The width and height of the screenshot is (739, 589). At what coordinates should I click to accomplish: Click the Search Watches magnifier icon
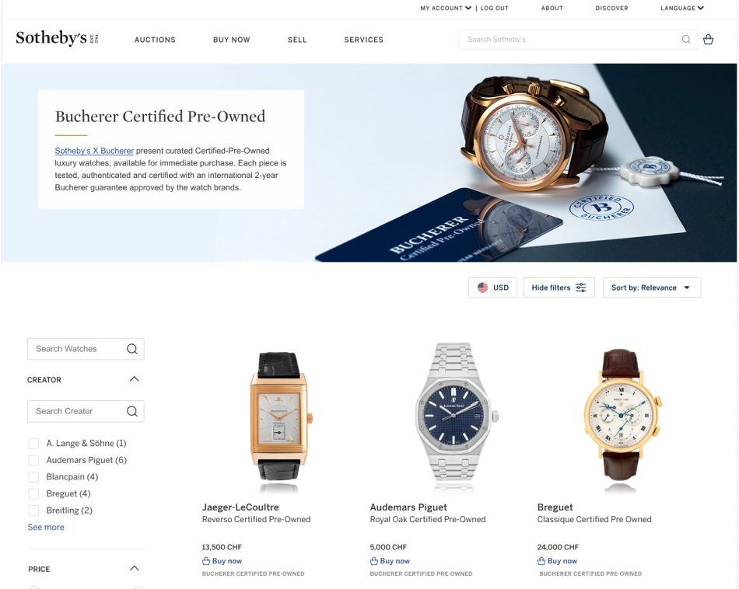(132, 349)
